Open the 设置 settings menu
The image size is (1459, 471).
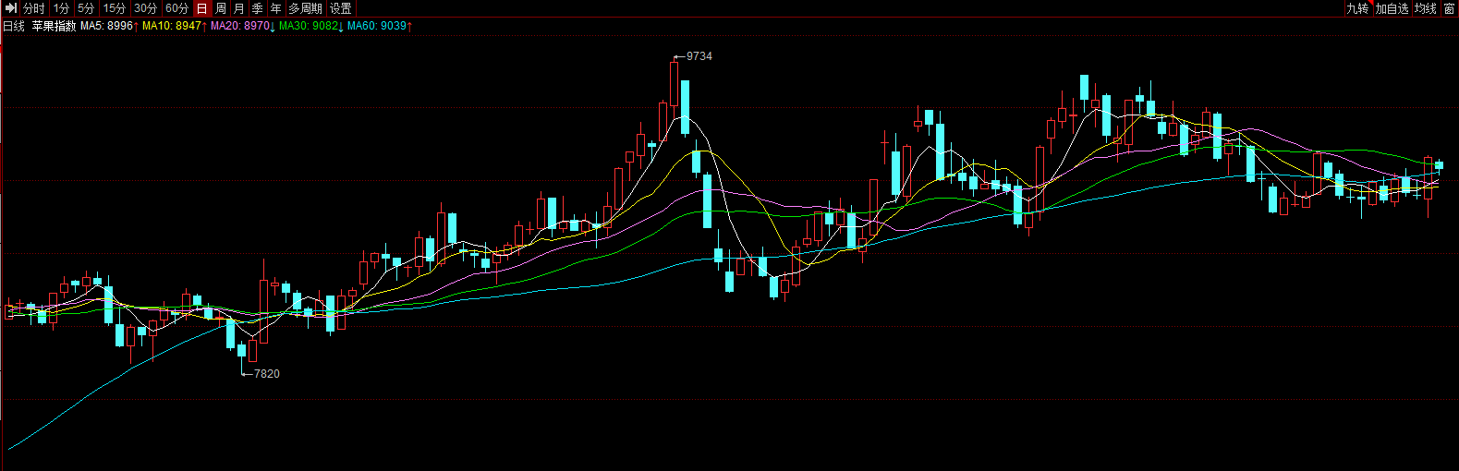[340, 8]
